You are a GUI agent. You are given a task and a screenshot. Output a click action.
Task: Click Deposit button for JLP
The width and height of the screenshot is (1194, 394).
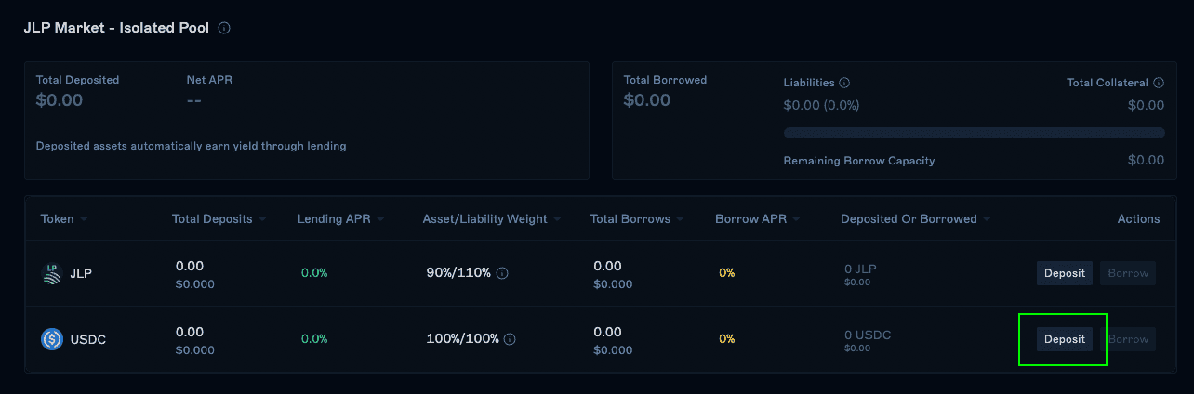[x=1065, y=273]
